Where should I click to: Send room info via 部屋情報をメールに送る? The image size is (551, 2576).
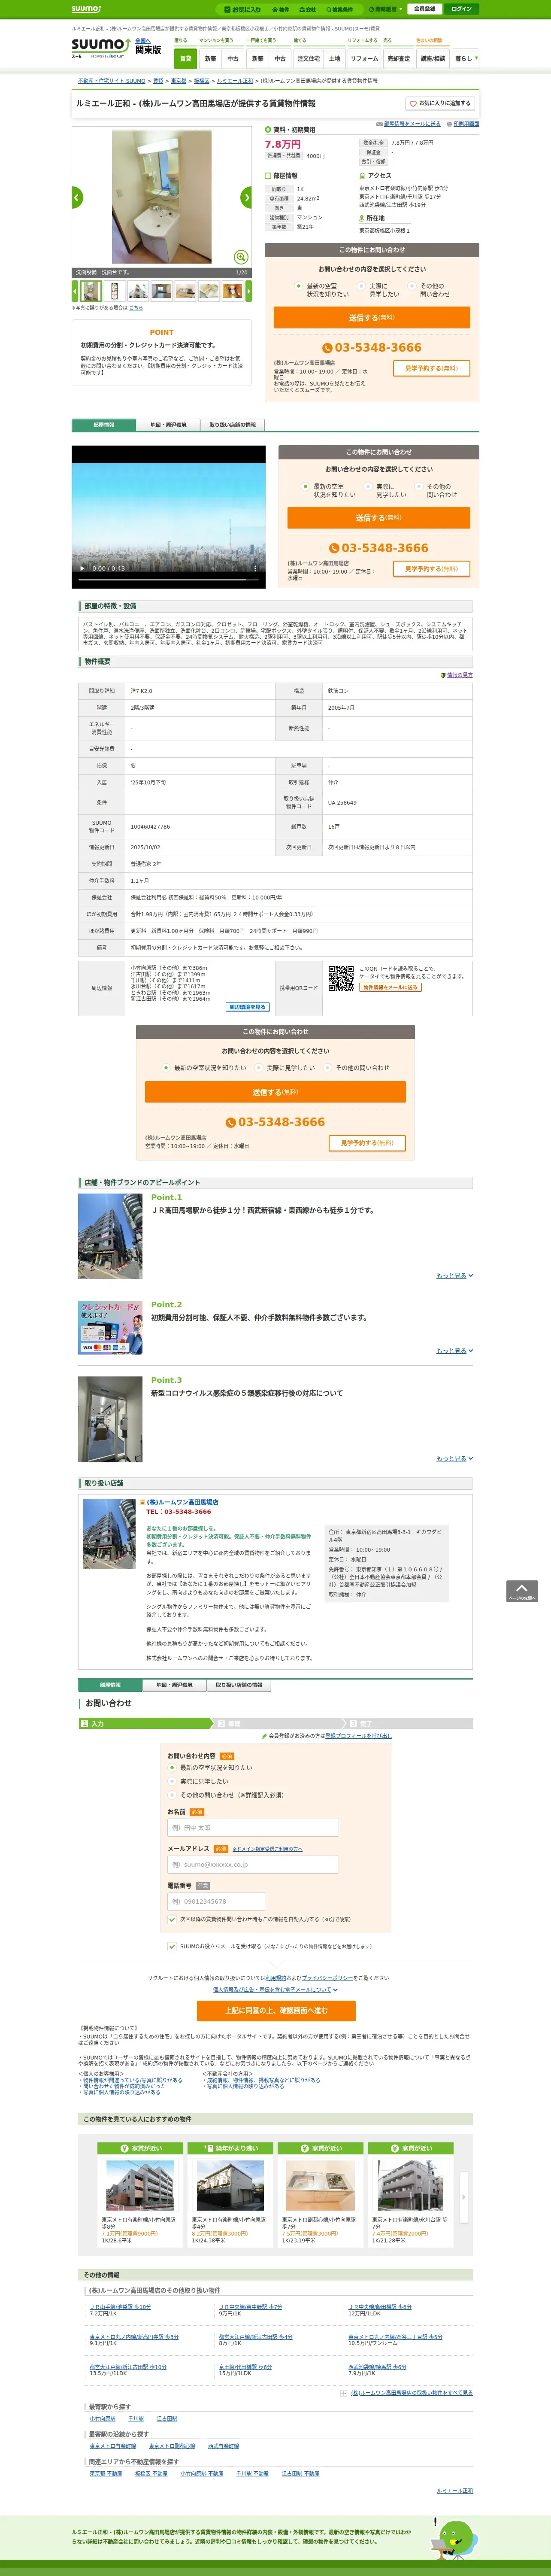(412, 124)
